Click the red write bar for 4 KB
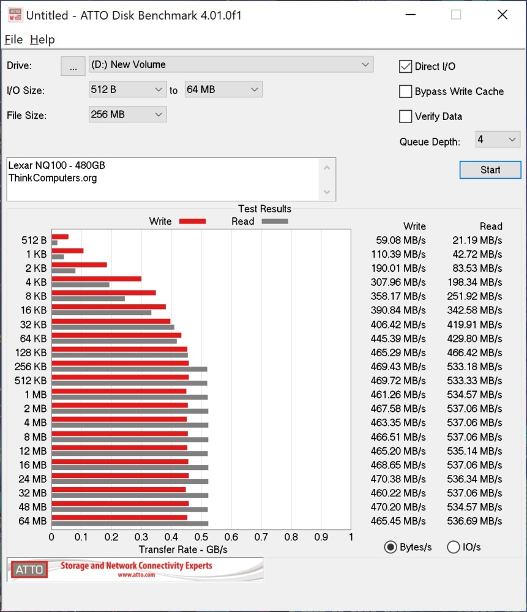This screenshot has height=612, width=527. (97, 278)
